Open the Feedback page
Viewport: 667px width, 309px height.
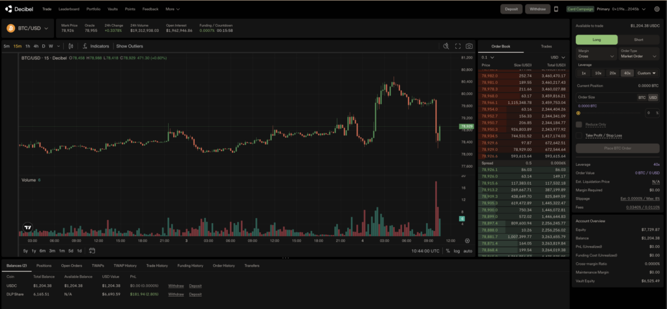150,9
